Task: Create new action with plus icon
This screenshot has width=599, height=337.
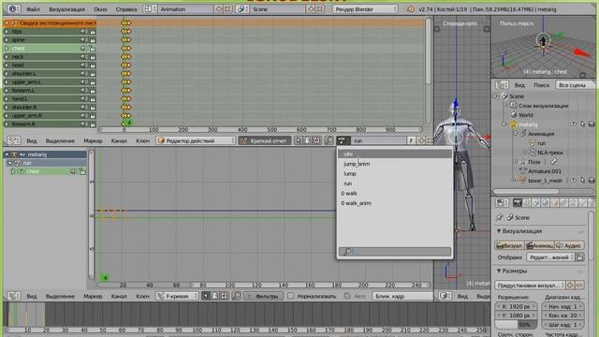Action: [x=421, y=140]
